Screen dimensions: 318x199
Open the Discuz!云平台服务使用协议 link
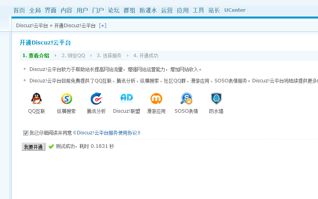pos(106,133)
